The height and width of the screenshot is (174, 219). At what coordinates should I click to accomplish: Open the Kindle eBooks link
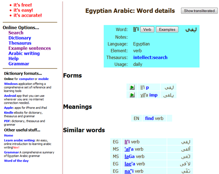9,113
